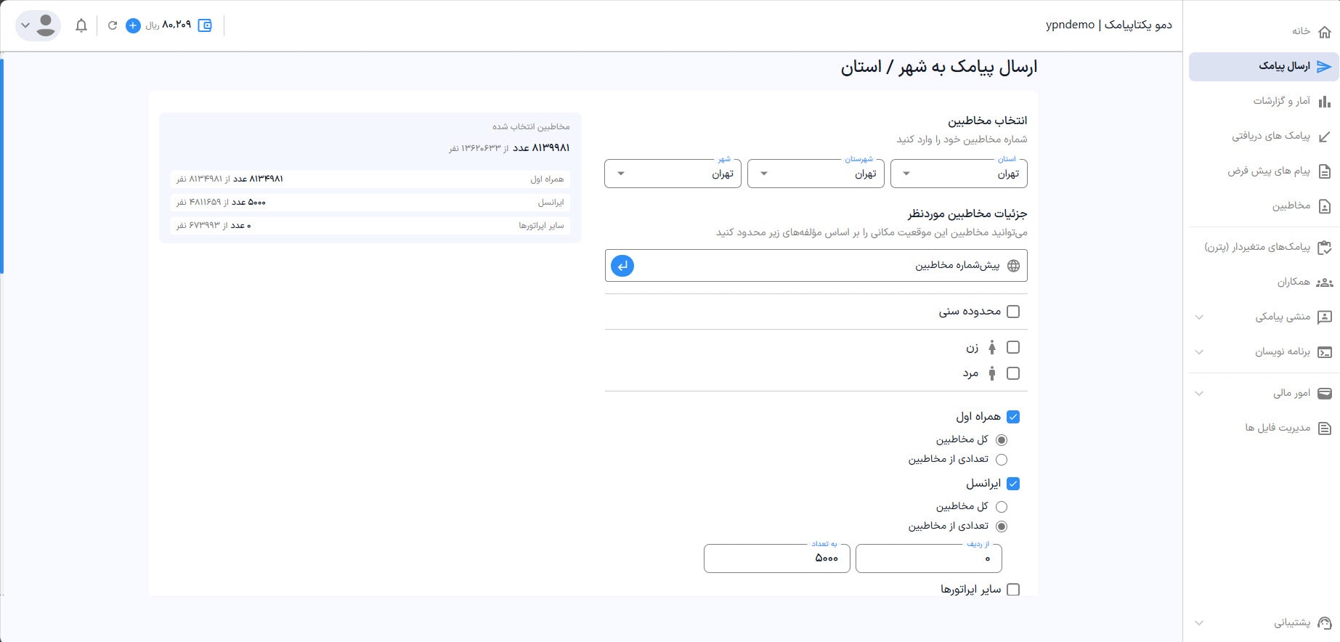Open the county (شهرستان) dropdown
This screenshot has width=1340, height=642.
pos(816,174)
